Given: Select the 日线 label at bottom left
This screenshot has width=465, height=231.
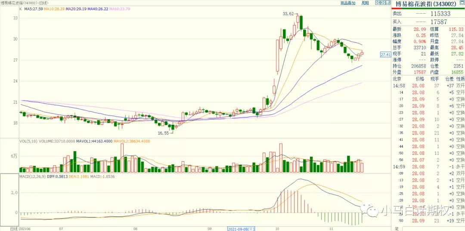Looking at the screenshot, I should (14, 228).
